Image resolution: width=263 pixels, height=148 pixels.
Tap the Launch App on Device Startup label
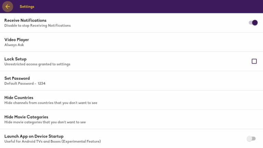(x=34, y=136)
